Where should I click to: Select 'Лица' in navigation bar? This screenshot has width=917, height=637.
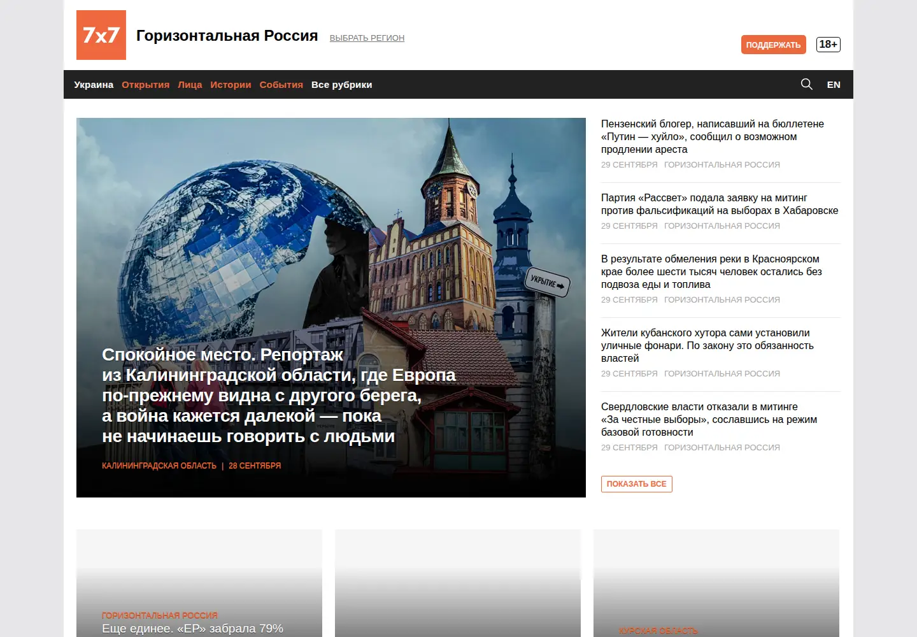pyautogui.click(x=190, y=85)
